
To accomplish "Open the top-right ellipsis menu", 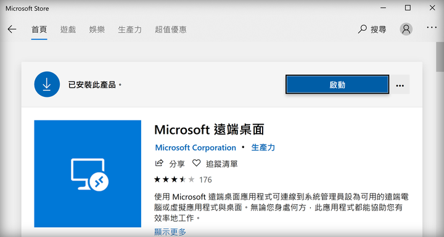I will [432, 28].
